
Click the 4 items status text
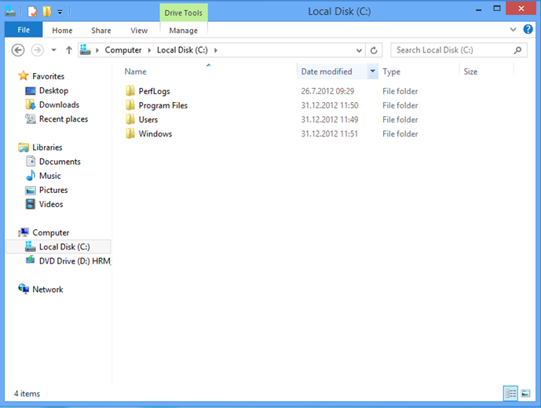pos(27,394)
